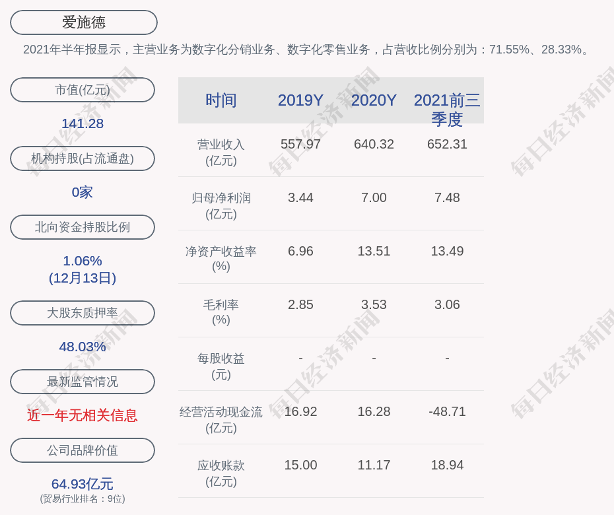Select ROE value 6.96

[300, 251]
